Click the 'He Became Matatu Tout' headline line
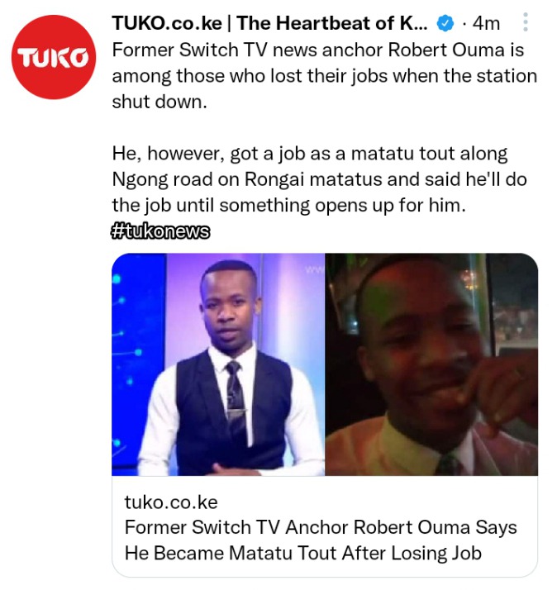This screenshot has width=557, height=590. 303,554
